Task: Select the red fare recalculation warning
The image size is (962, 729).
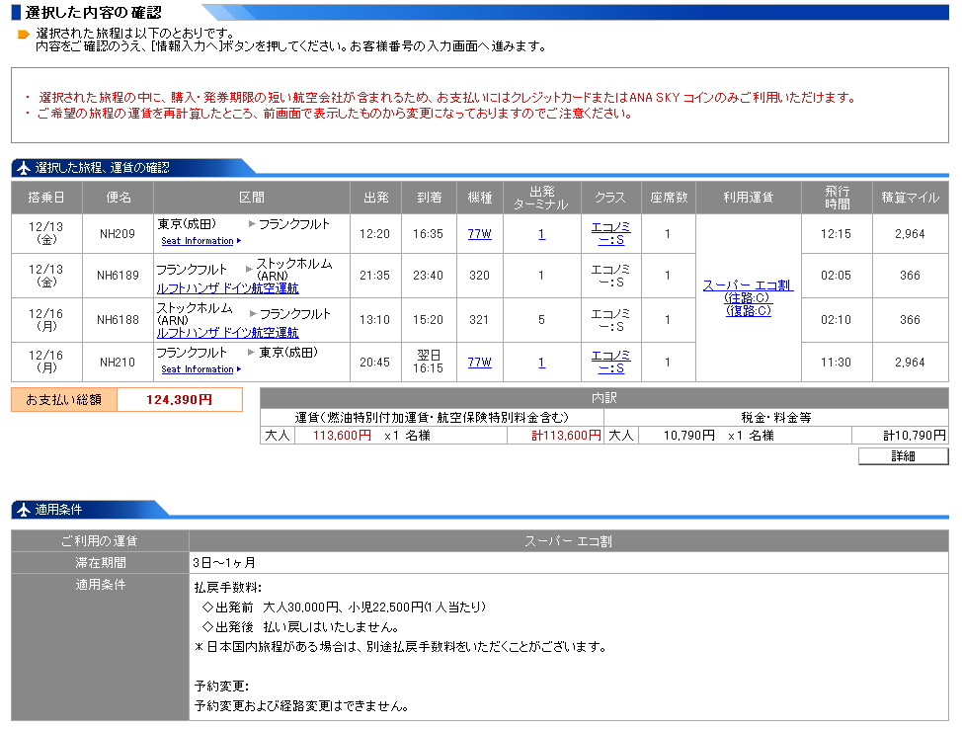Action: tap(335, 114)
